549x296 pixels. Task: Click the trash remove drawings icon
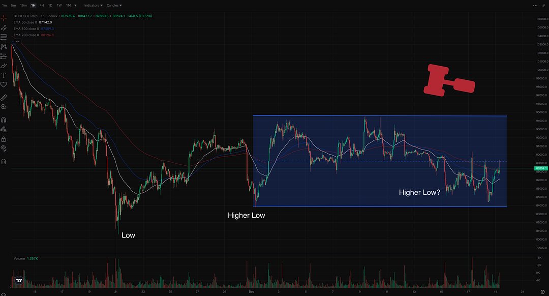pos(4,162)
